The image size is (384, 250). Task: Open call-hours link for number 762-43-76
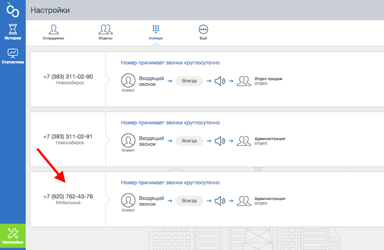(x=170, y=182)
